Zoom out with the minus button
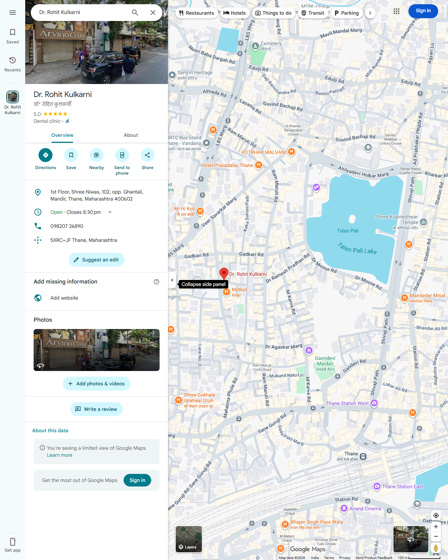This screenshot has height=560, width=448. point(436,537)
